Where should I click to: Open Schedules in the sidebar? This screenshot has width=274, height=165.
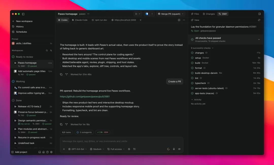coord(21,32)
